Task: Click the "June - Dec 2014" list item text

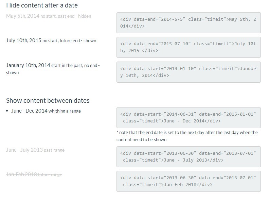Action: tap(29, 111)
